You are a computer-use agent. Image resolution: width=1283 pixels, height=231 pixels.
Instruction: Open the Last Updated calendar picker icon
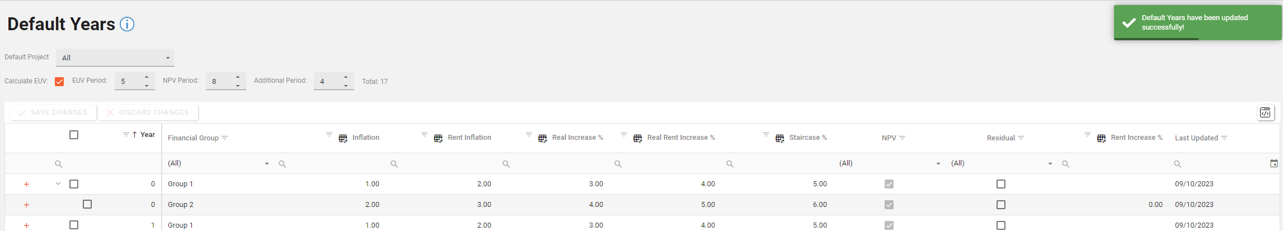click(x=1274, y=163)
